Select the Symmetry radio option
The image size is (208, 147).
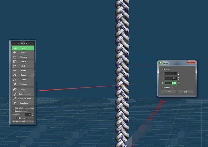tap(162, 88)
